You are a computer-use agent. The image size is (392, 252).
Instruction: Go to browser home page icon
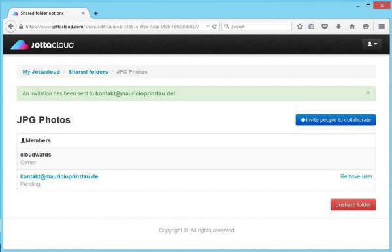(x=352, y=27)
